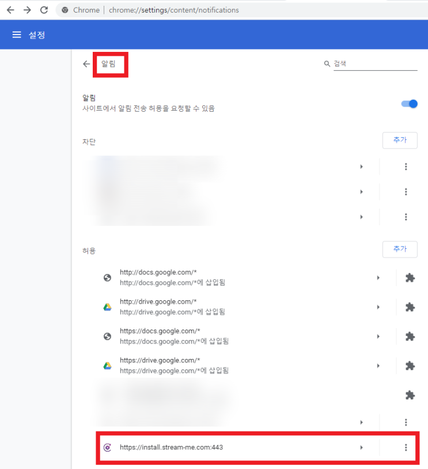
Task: Click the install.stream-me.com favicon
Action: (x=107, y=448)
